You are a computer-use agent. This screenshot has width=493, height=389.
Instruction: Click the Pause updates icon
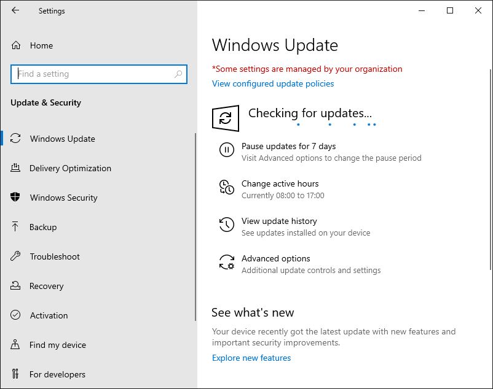point(226,150)
